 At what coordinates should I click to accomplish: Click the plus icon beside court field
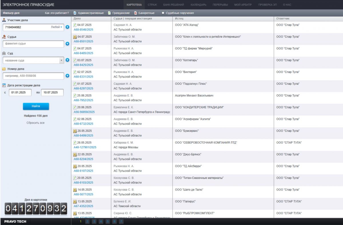tap(67, 60)
